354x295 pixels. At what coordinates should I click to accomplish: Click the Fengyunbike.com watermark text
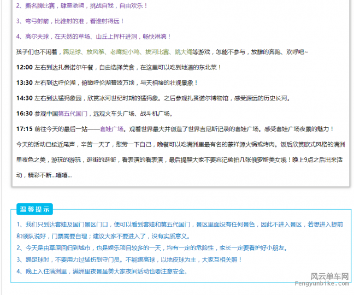[329, 285]
